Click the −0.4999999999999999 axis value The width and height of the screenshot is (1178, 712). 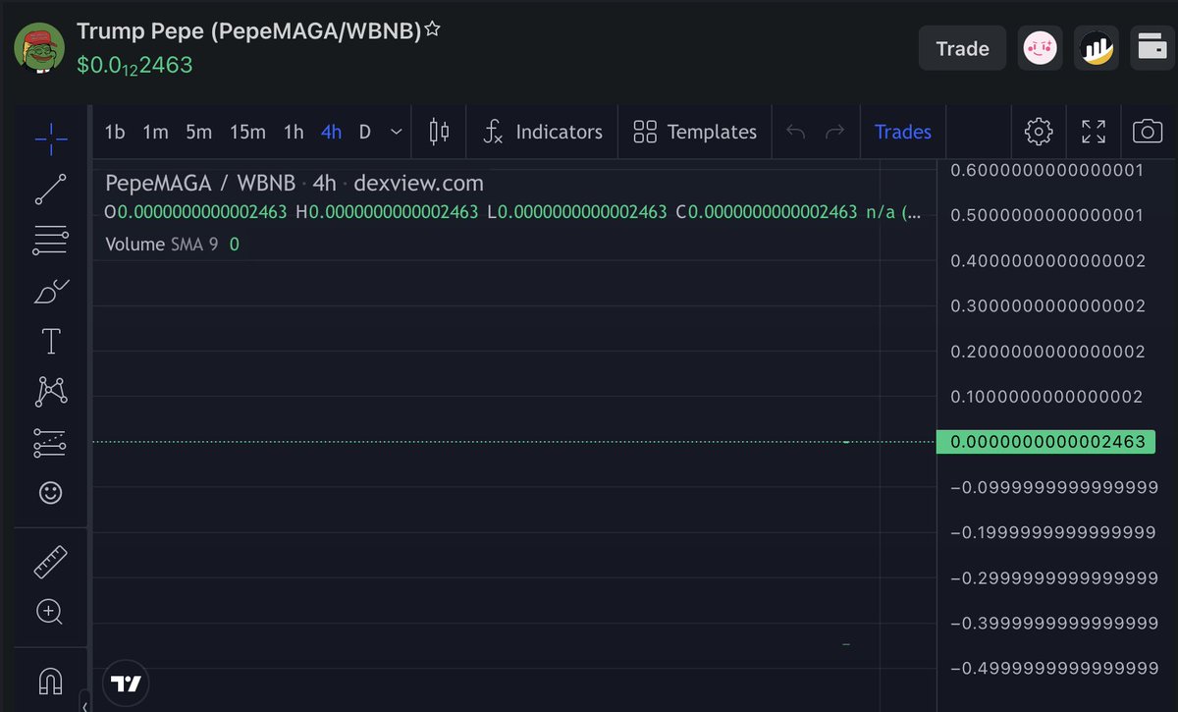click(x=1054, y=668)
